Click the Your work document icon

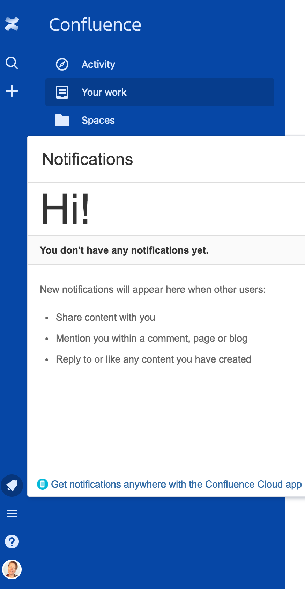(62, 92)
